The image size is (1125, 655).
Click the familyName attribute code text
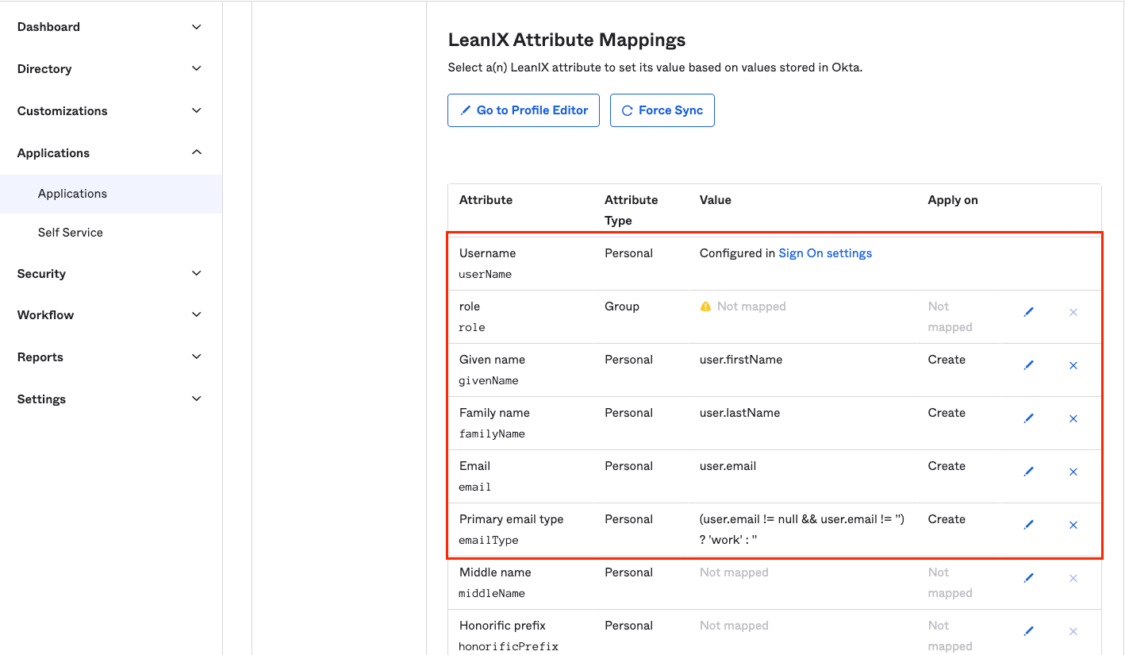point(492,433)
